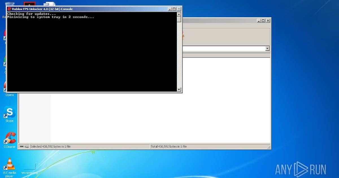339x178 pixels.
Task: Close the background archiver window
Action: point(268,21)
